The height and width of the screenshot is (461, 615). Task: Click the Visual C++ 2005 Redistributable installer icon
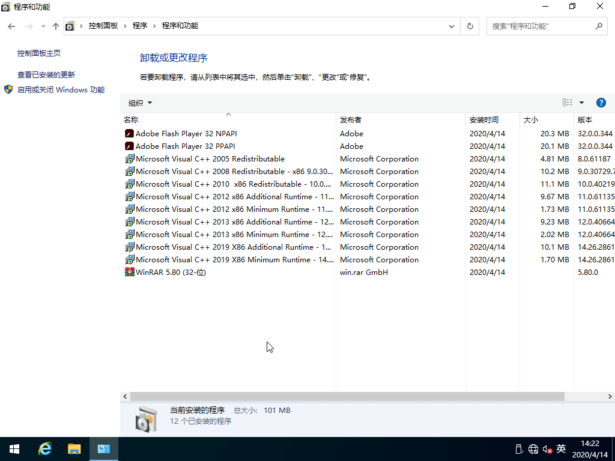click(x=130, y=158)
